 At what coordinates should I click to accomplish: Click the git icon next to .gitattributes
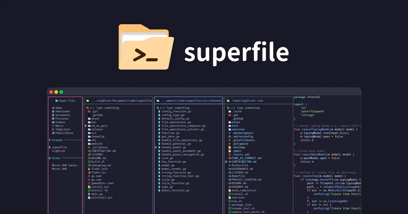tap(230, 140)
